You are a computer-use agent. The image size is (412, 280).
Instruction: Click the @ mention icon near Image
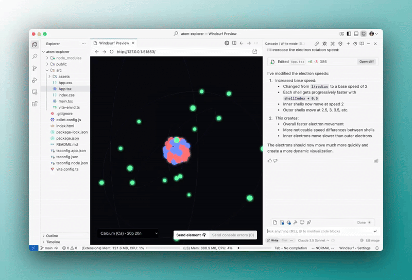pos(362,240)
